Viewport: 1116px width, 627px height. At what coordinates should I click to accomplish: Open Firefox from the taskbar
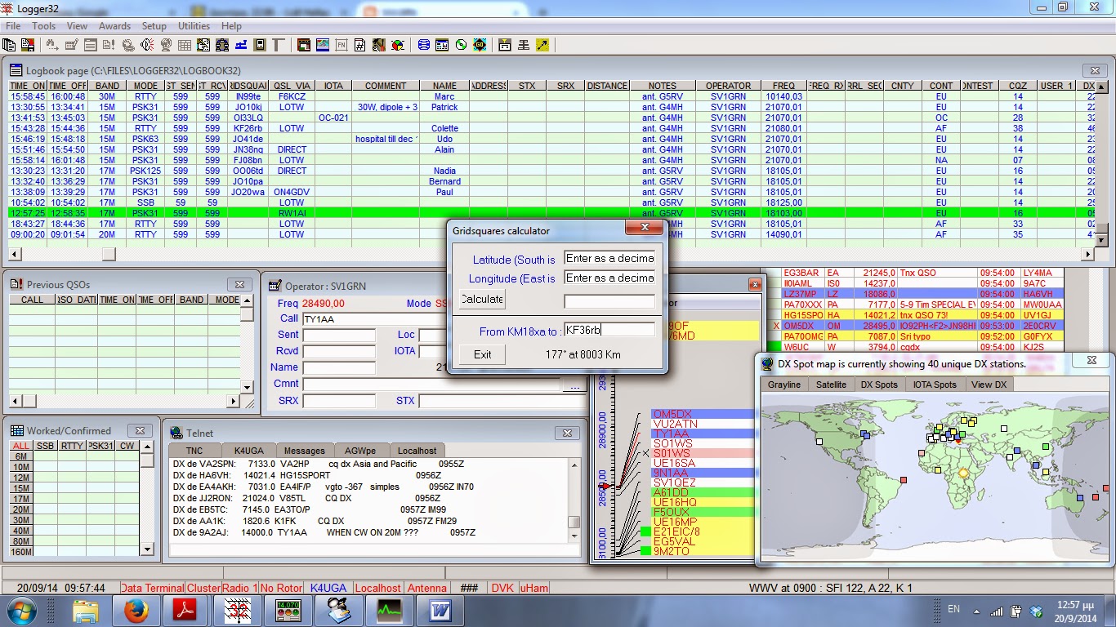(136, 610)
